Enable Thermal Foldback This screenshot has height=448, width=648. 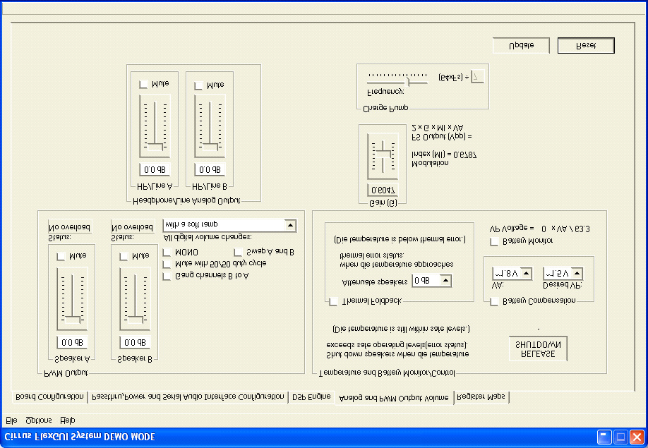point(334,301)
